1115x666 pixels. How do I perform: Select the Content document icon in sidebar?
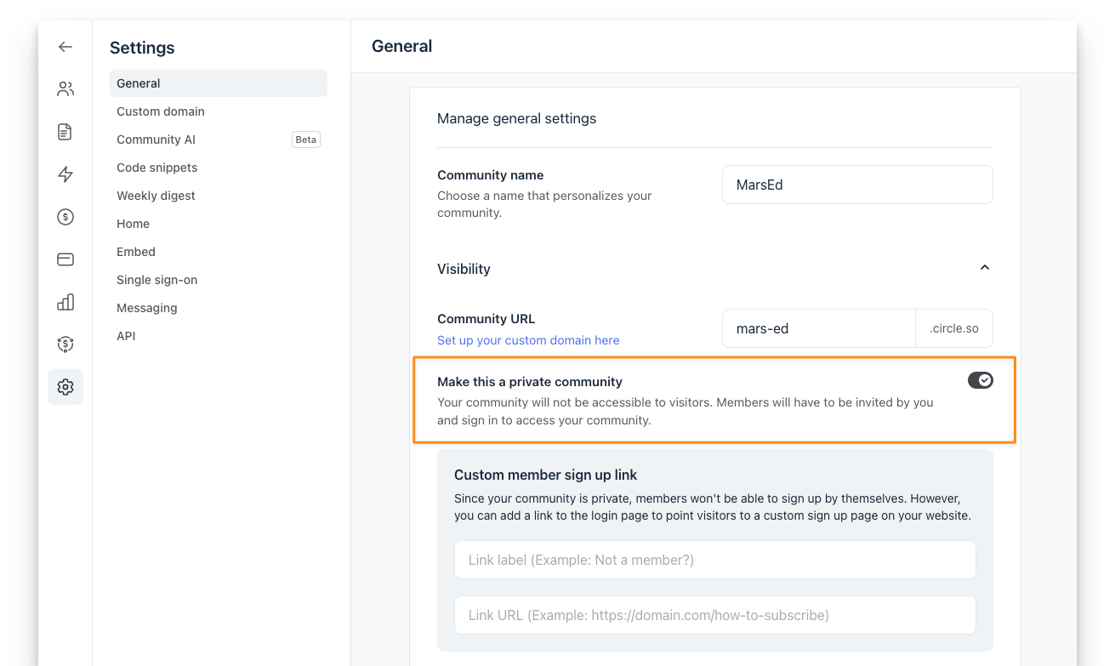tap(65, 132)
